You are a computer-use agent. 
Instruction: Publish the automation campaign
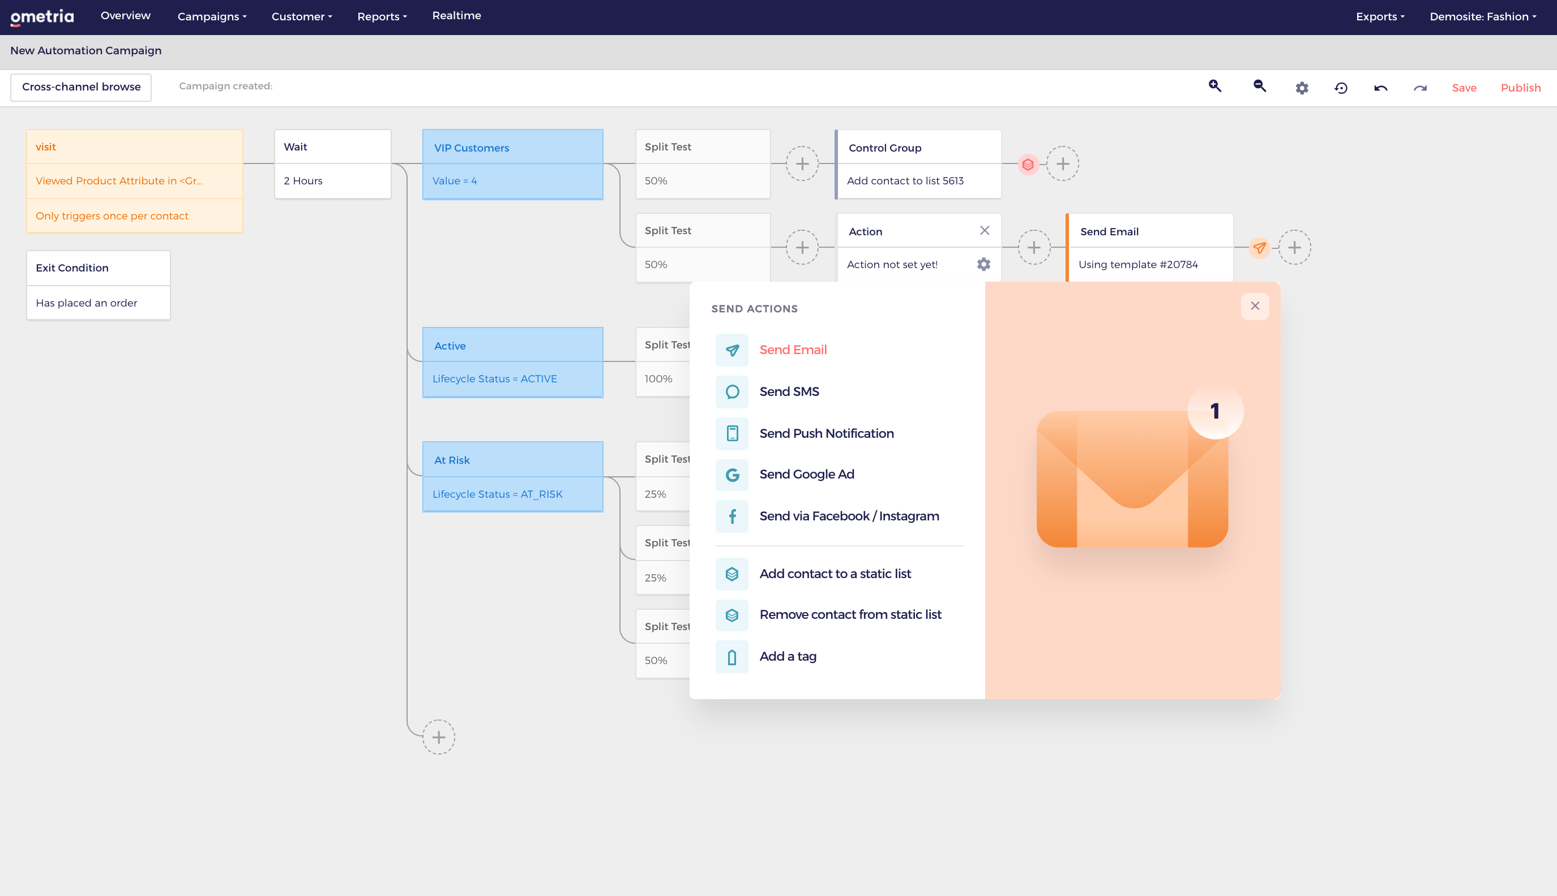pyautogui.click(x=1520, y=88)
